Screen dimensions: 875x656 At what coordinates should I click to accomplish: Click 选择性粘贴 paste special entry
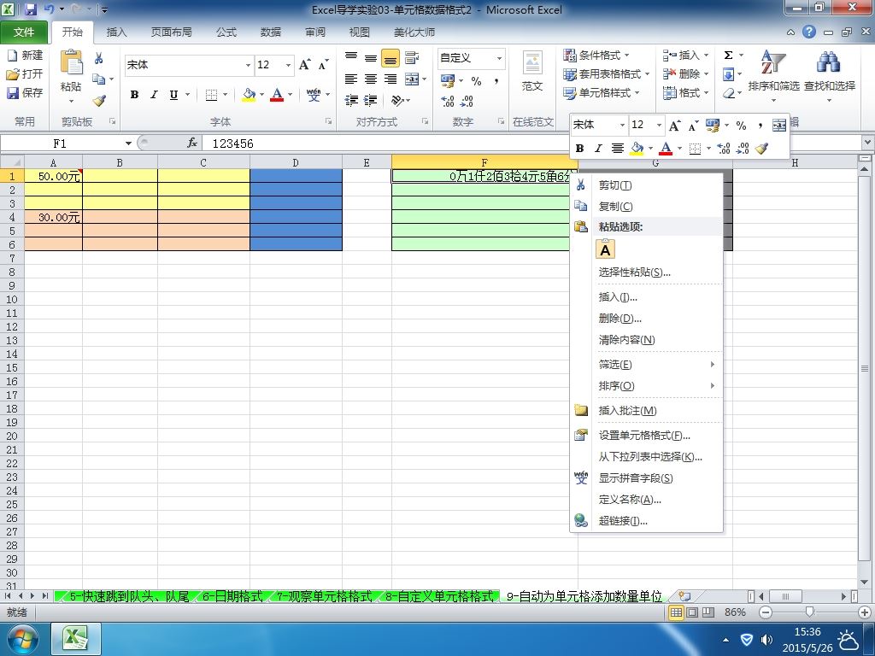coord(646,272)
